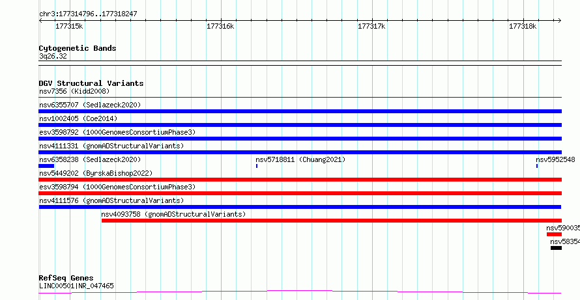580x300 pixels.
Task: Click the esv3598792 1000GenomesConsortiumPhase3 blue bar
Action: (x=300, y=139)
